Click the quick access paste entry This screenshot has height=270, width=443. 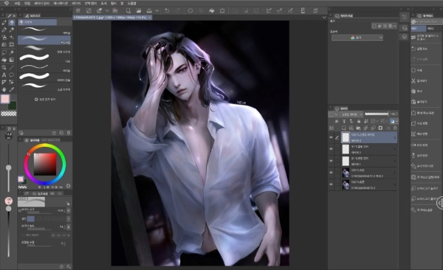tap(419, 102)
